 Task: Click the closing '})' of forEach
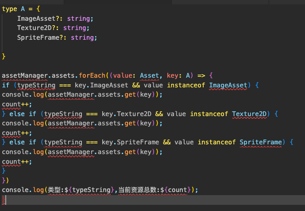(5, 181)
